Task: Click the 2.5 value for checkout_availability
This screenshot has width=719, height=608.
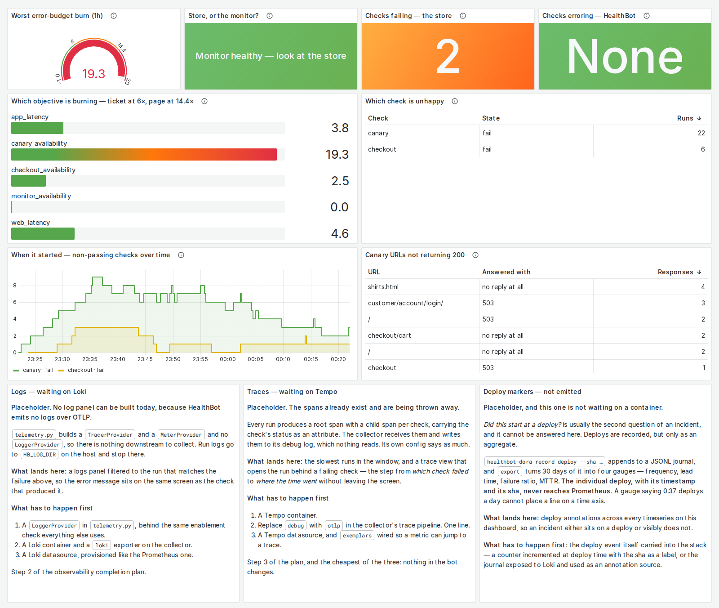Action: [x=340, y=181]
